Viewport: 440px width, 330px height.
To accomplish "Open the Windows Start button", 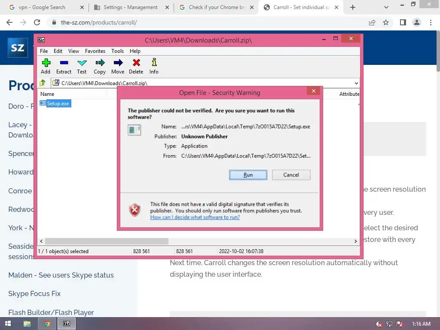I will [x=8, y=324].
